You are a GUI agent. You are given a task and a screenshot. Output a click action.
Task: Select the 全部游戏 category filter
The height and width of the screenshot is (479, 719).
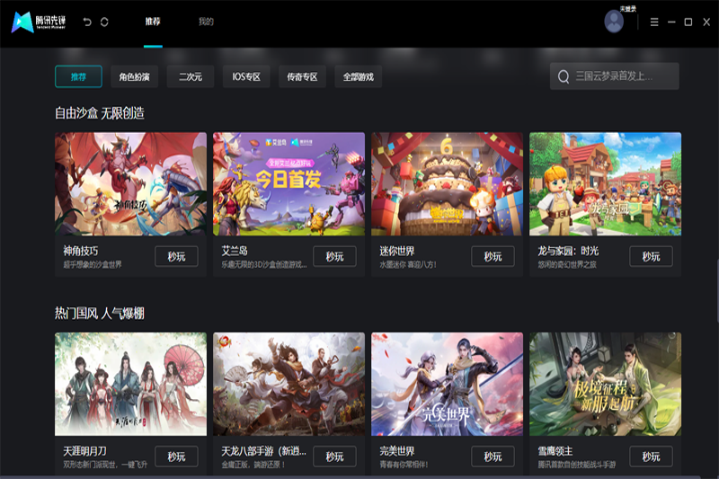tap(358, 76)
